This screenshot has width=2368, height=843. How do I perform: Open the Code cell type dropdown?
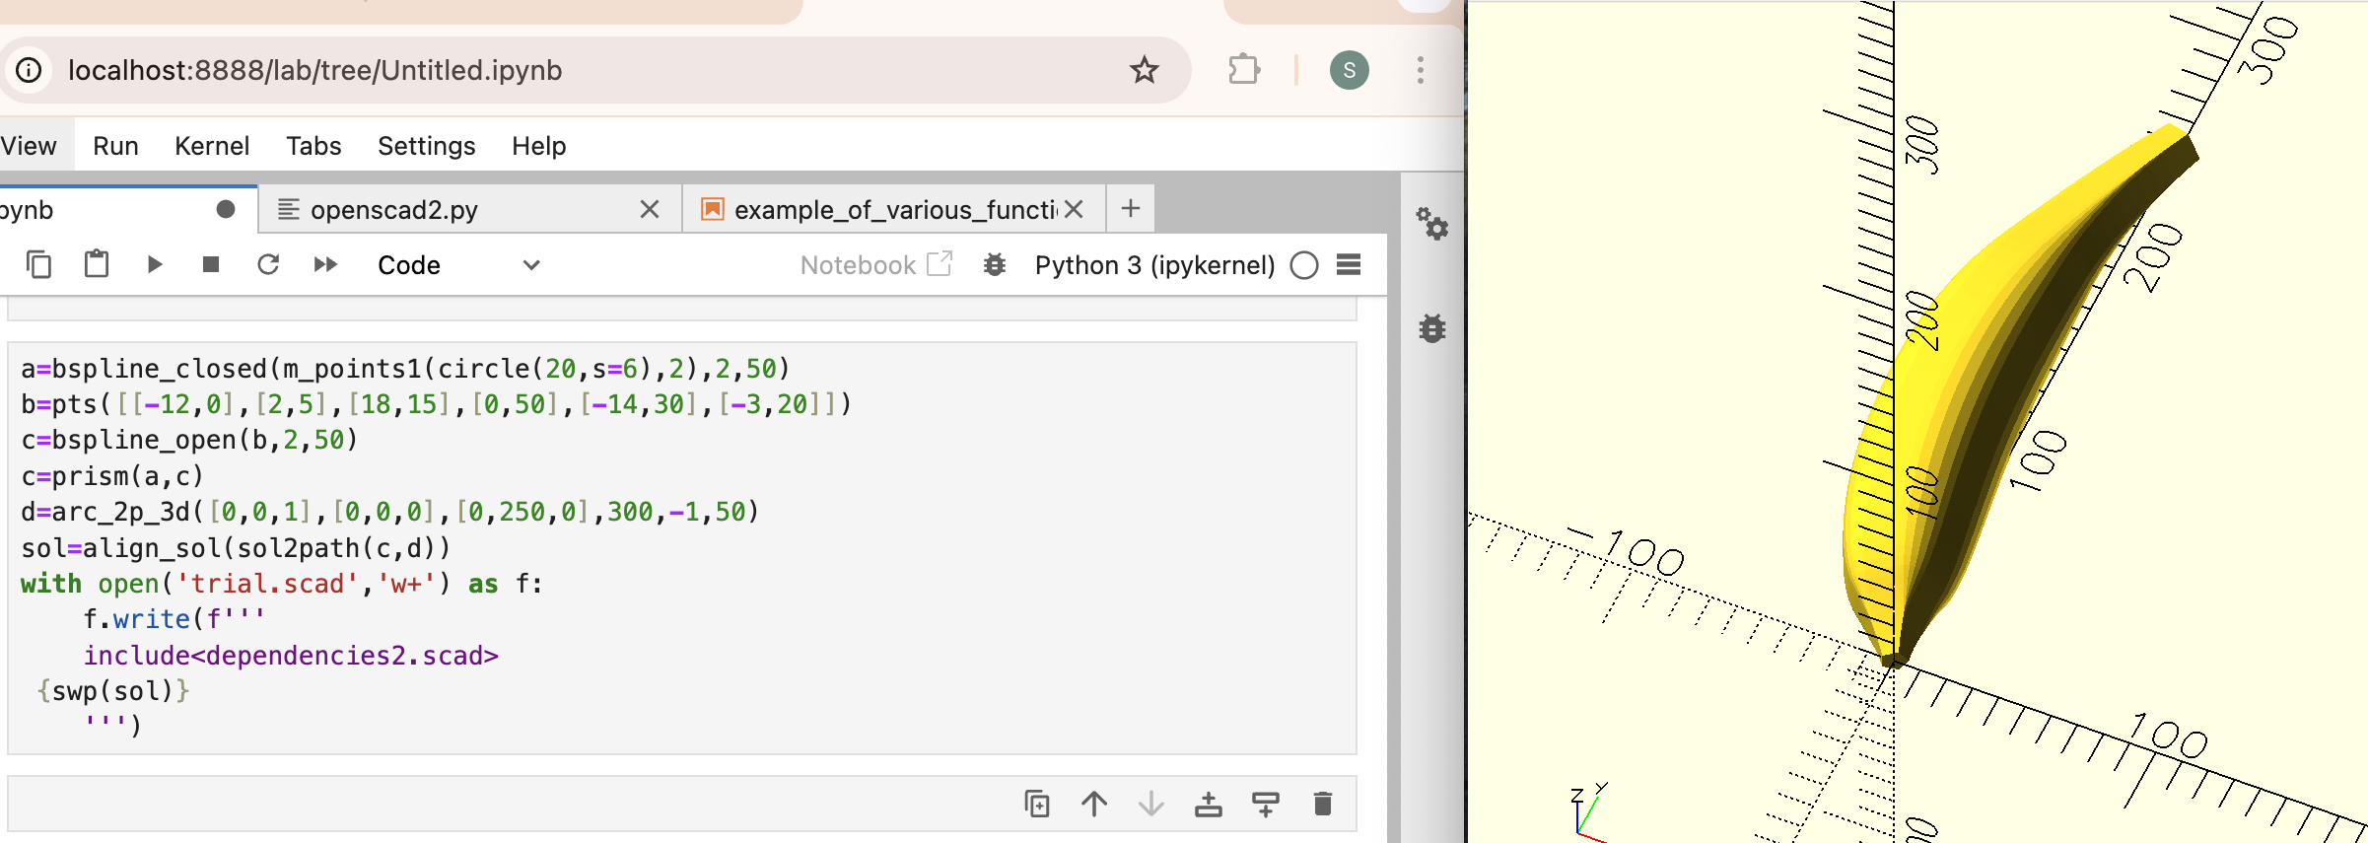[458, 265]
